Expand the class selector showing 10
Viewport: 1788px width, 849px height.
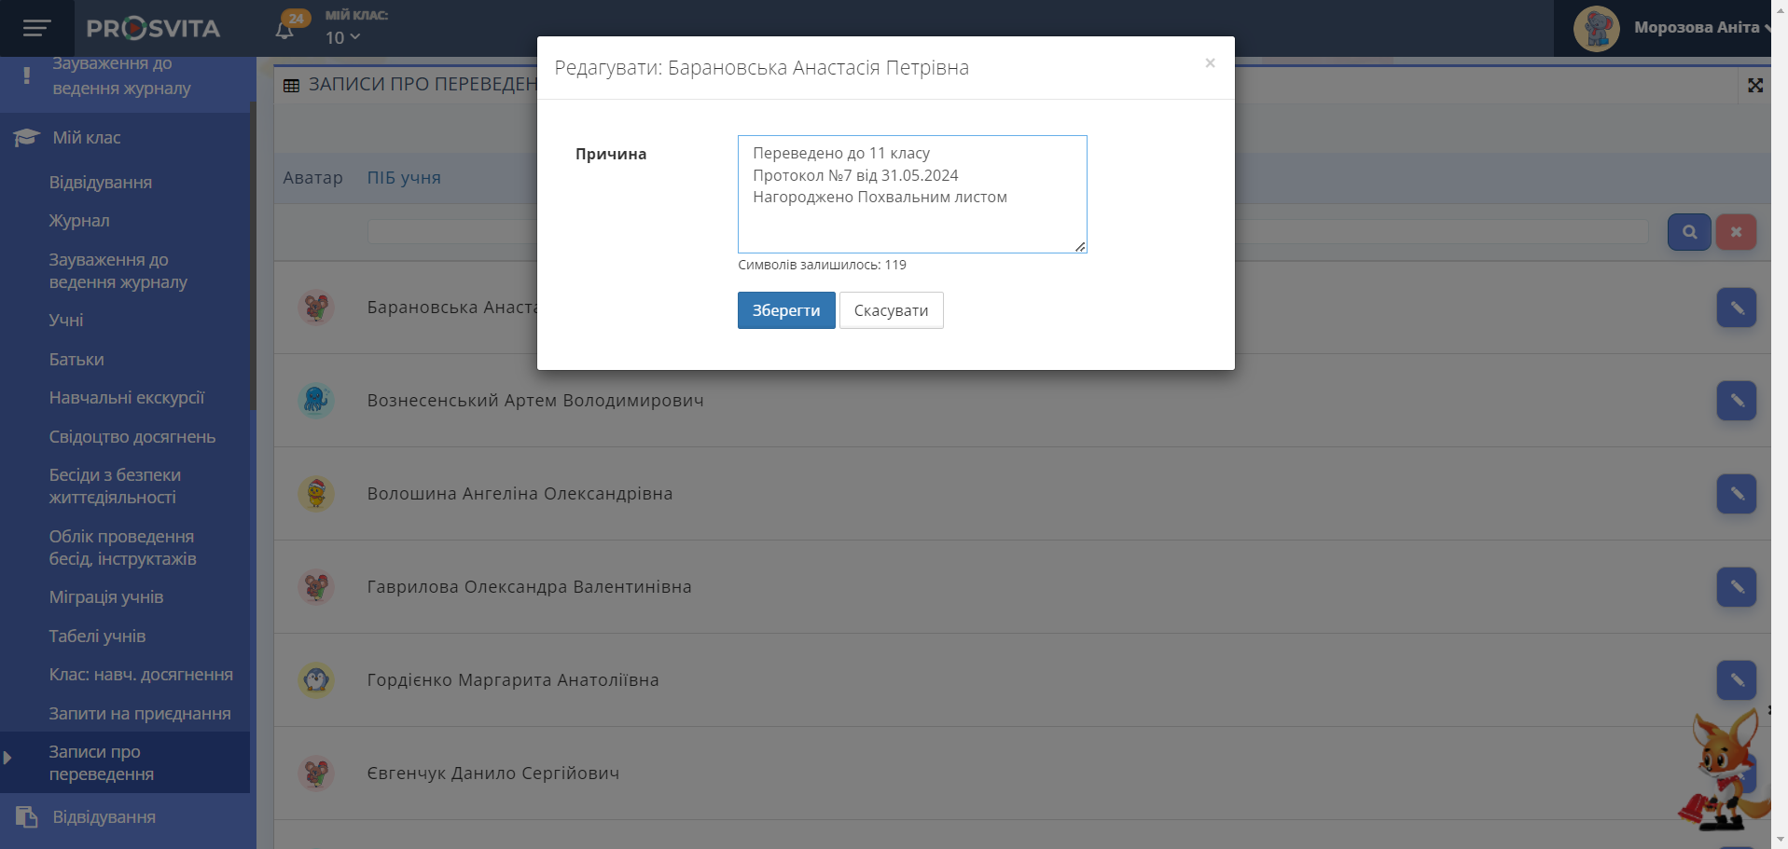pyautogui.click(x=342, y=38)
